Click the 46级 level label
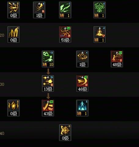139x147 pixels. point(82,89)
